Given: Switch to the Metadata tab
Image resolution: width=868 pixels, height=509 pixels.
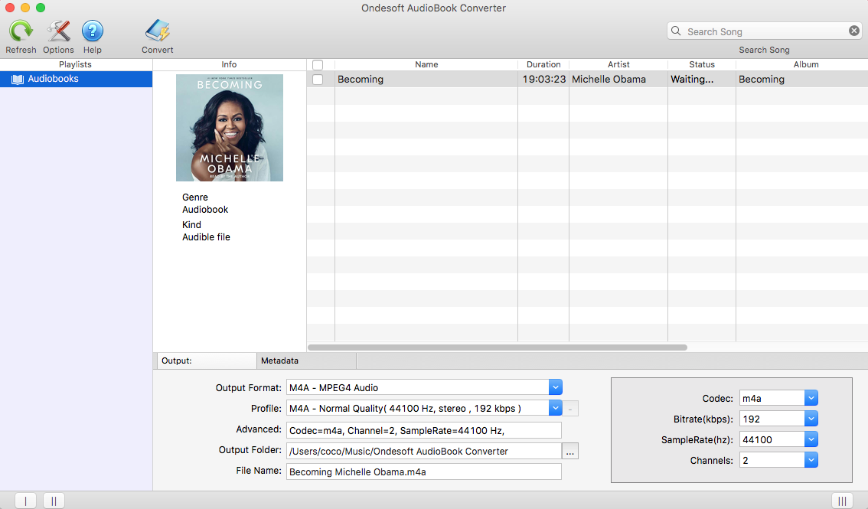Looking at the screenshot, I should (x=307, y=361).
